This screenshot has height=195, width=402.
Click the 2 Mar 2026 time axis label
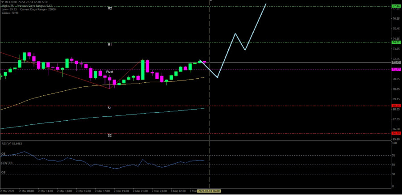coord(8,191)
